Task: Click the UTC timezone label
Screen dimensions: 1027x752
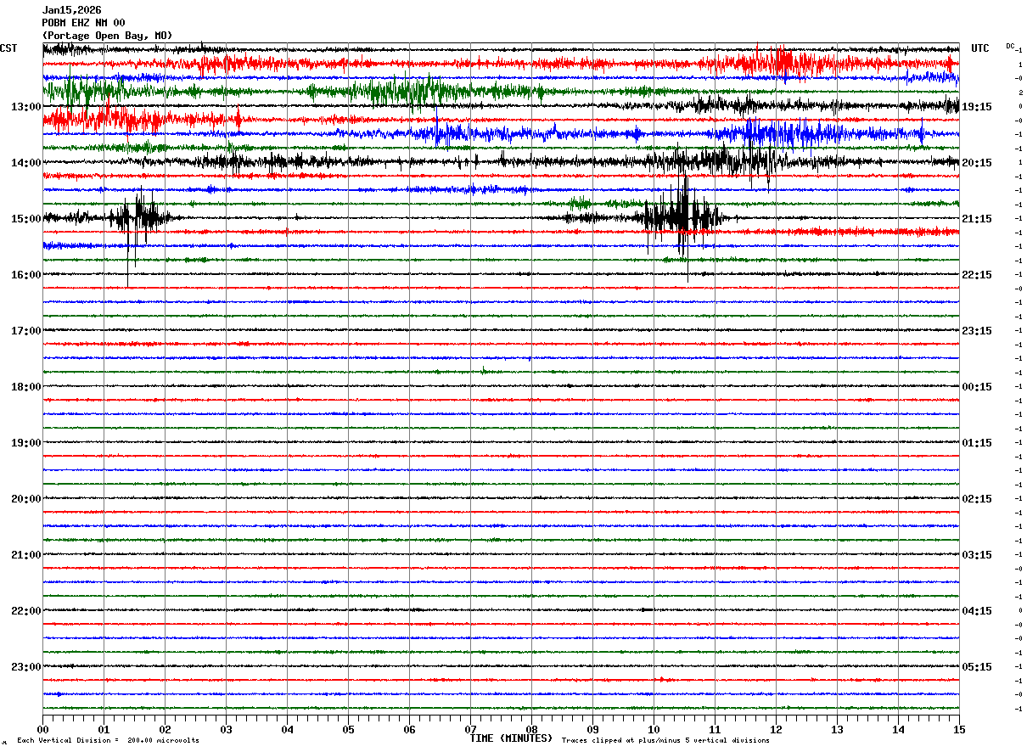Action: coord(980,48)
